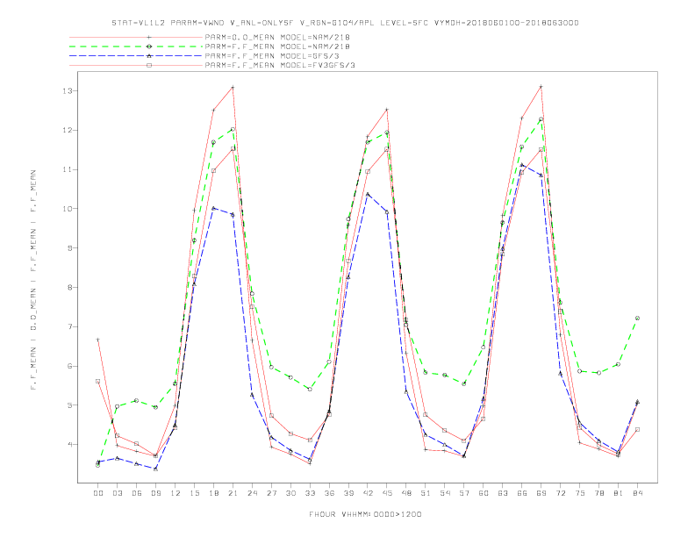Click x-axis tick label 12
This screenshot has height=537, width=695.
176,493
